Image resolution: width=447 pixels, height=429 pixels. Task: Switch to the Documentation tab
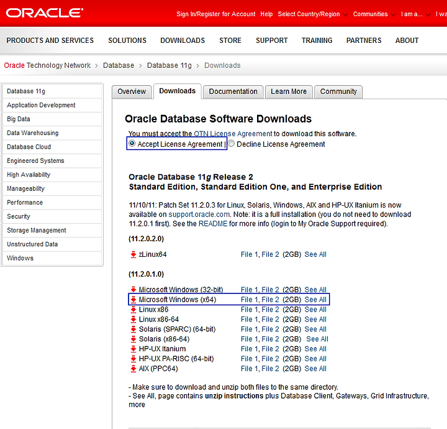(x=233, y=91)
